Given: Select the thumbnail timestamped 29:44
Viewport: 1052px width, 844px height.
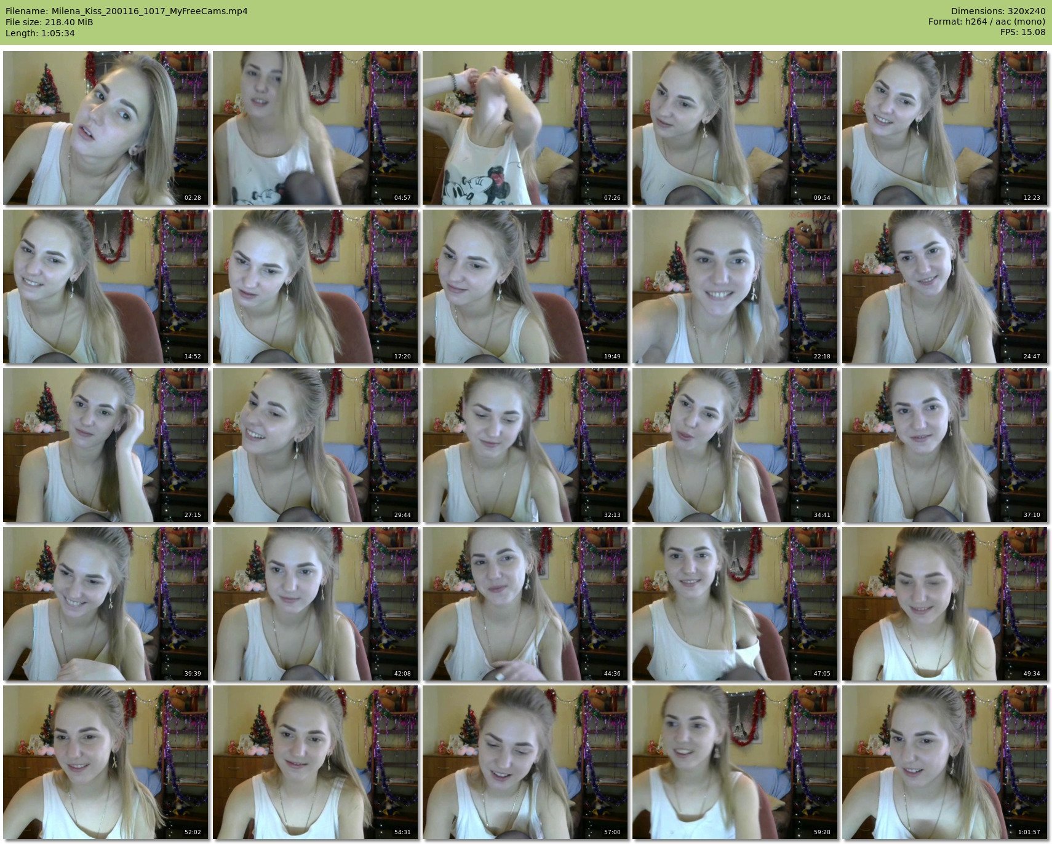Looking at the screenshot, I should (x=315, y=445).
